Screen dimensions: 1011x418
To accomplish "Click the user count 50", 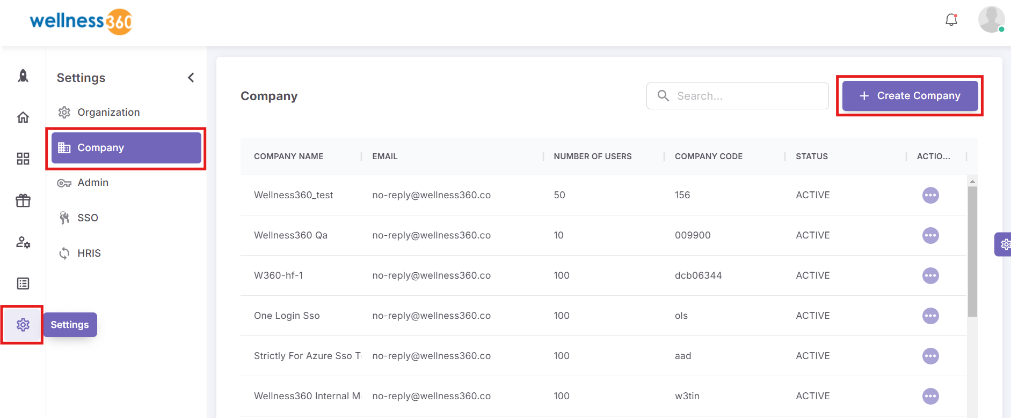I will tap(559, 195).
